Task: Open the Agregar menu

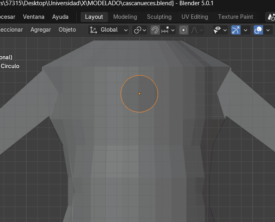Action: coord(41,30)
